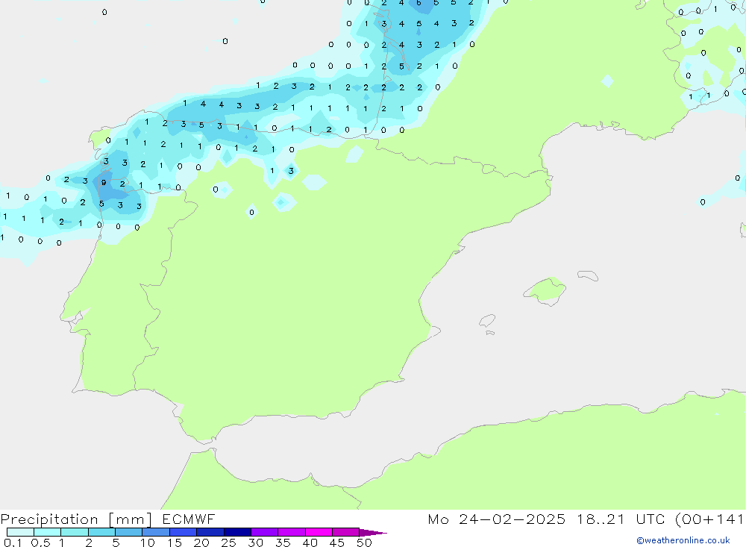Click the weatheronline.co.uk copyright link

click(x=683, y=540)
